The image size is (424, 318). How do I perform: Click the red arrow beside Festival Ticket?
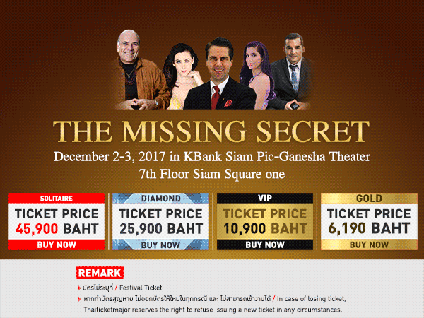coord(79,288)
